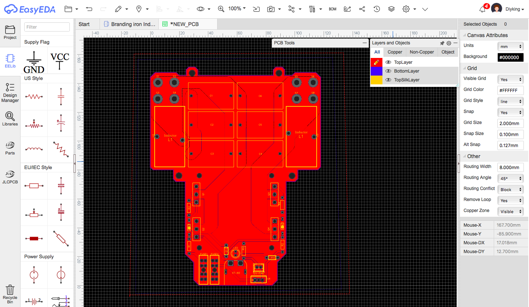The height and width of the screenshot is (307, 529).
Task: Change Routing Angle using its dropdown
Action: (x=510, y=178)
